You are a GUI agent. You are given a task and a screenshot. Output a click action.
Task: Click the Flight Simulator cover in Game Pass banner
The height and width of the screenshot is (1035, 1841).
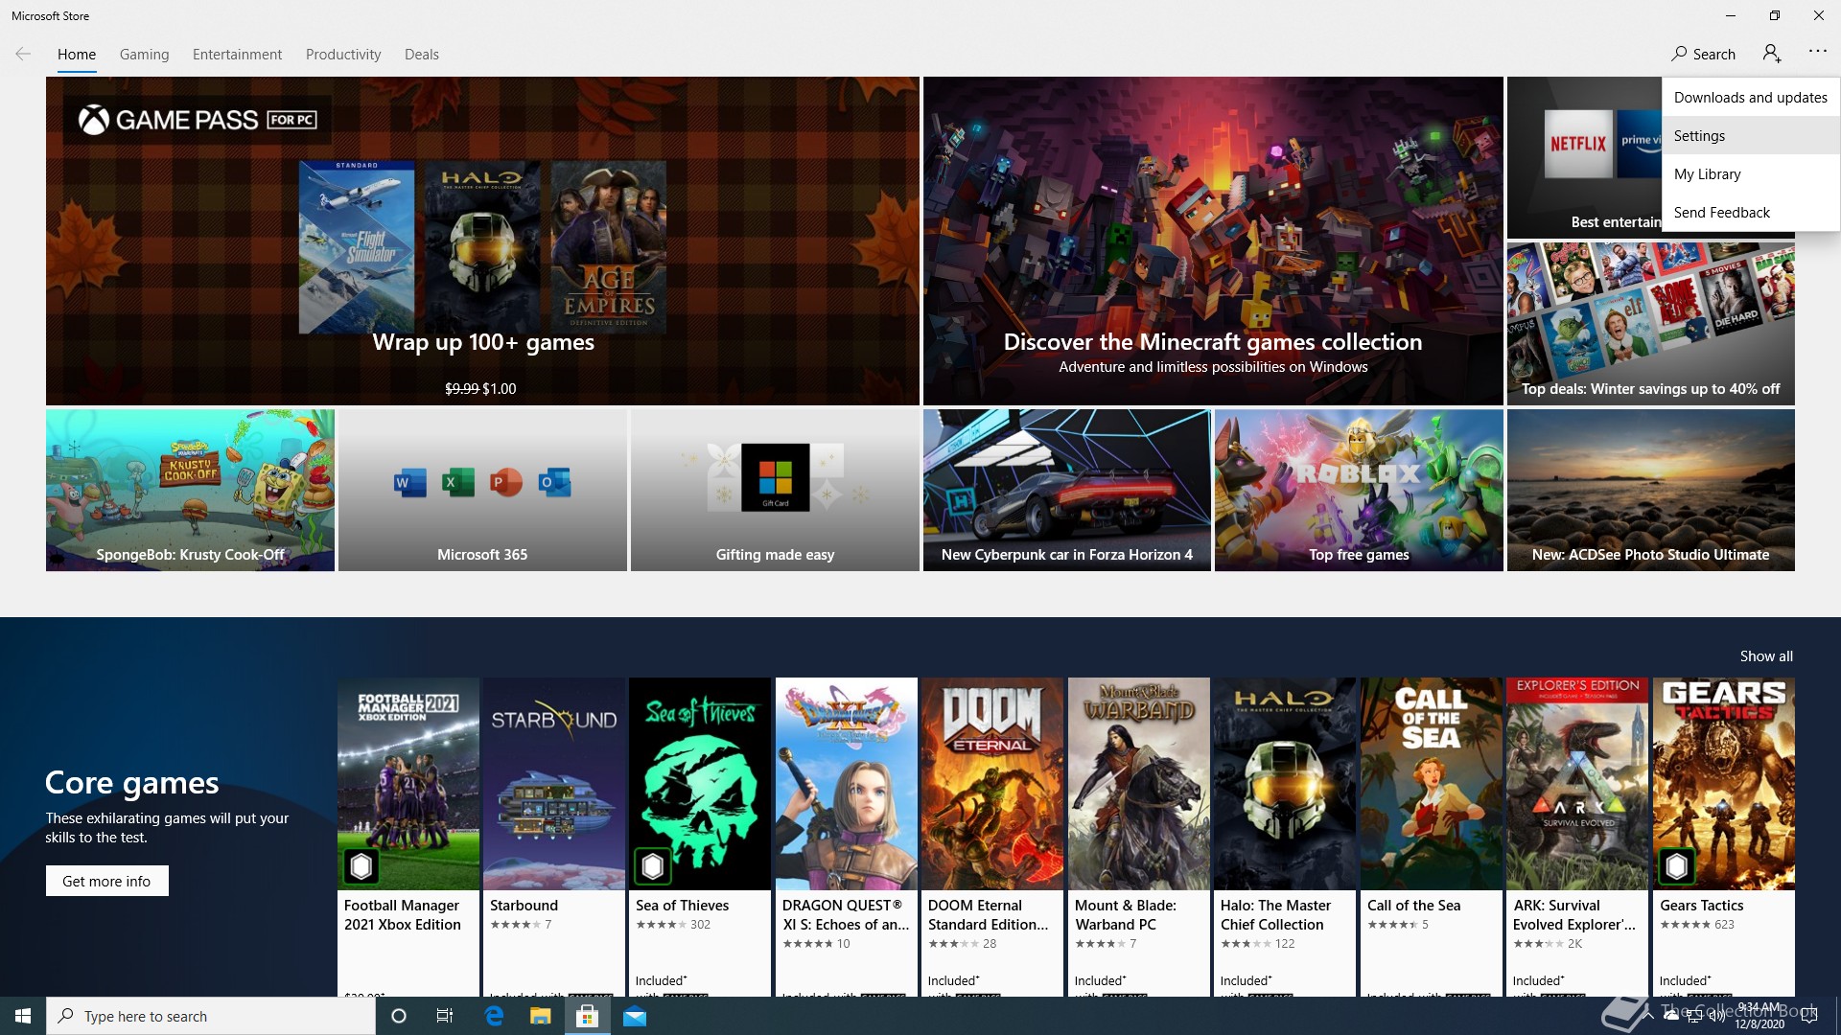pyautogui.click(x=357, y=247)
